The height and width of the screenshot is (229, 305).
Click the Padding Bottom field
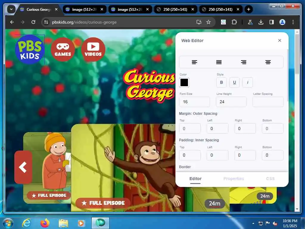coord(273,155)
